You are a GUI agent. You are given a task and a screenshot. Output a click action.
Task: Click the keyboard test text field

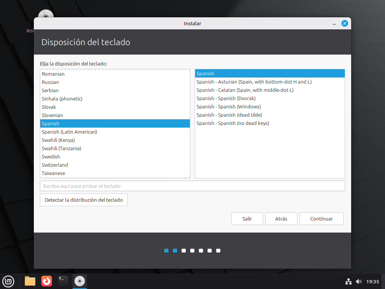(x=192, y=186)
